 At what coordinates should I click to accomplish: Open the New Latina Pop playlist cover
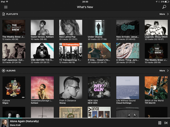pos(71,28)
